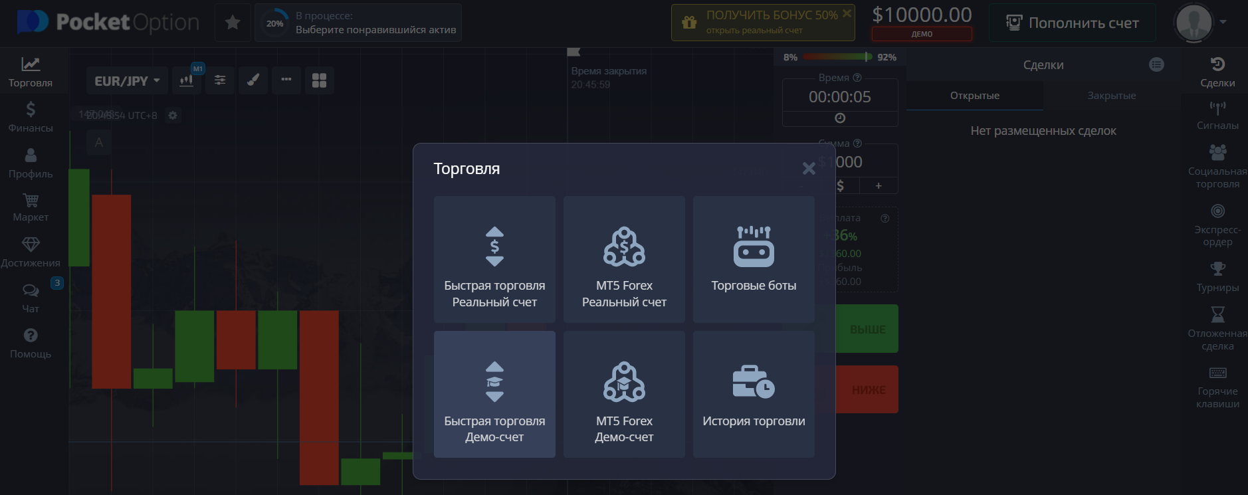Close the bonus banner
The height and width of the screenshot is (495, 1248).
847,13
